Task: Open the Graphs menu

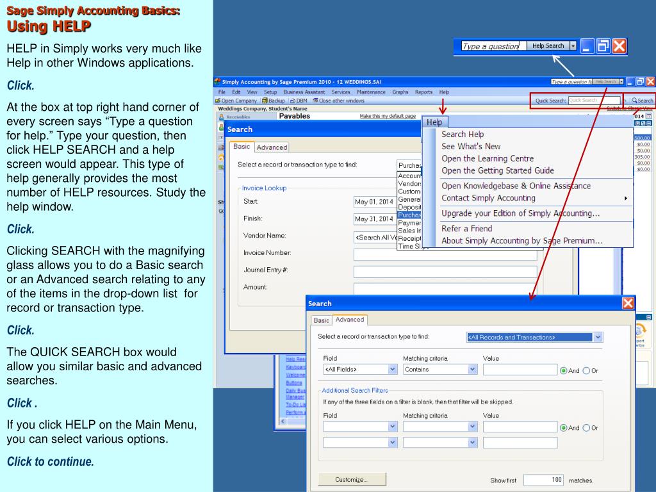Action: tap(400, 92)
